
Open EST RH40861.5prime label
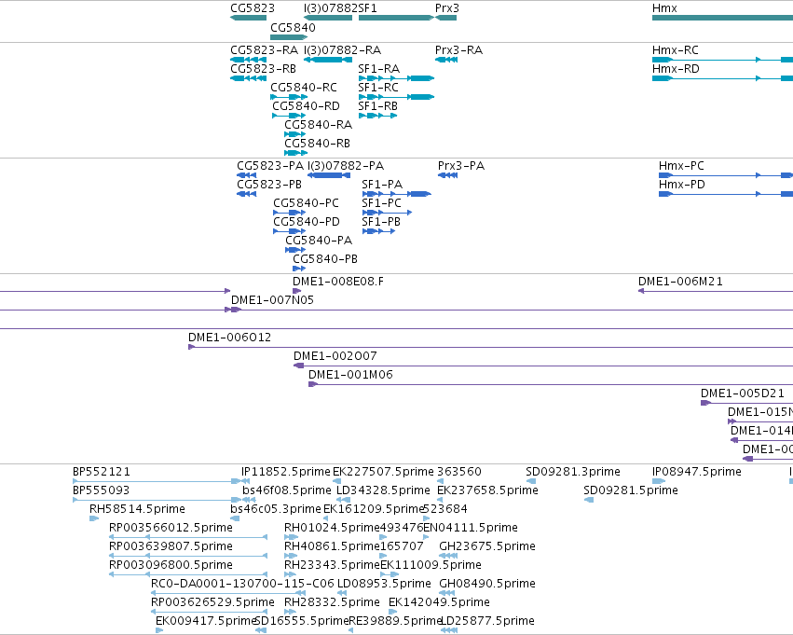point(332,546)
